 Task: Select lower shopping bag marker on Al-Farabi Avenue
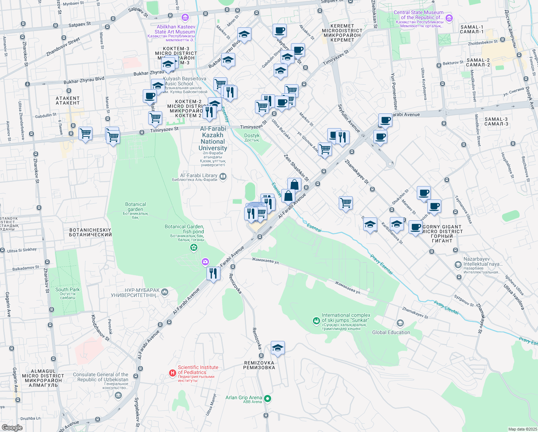click(x=288, y=197)
